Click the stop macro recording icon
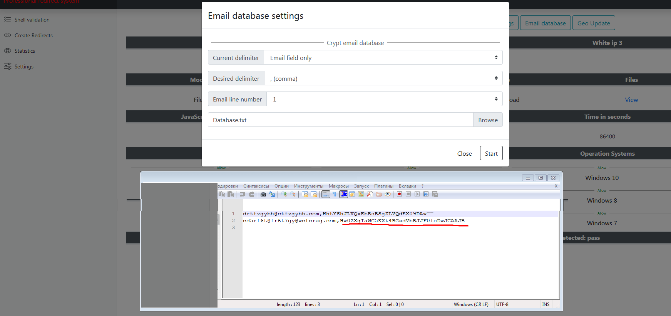The image size is (671, 316). (x=408, y=194)
